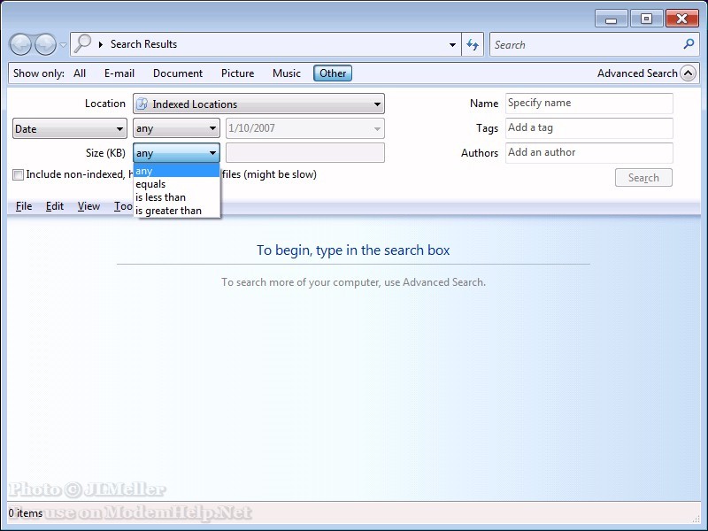Click the search magnifier icon in Search box

tap(689, 44)
